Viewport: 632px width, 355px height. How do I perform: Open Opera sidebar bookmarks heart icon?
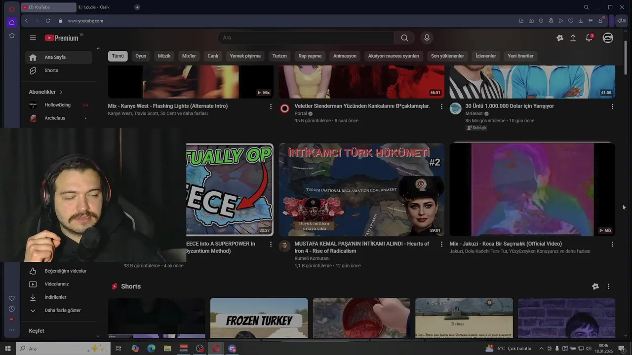coord(12,298)
